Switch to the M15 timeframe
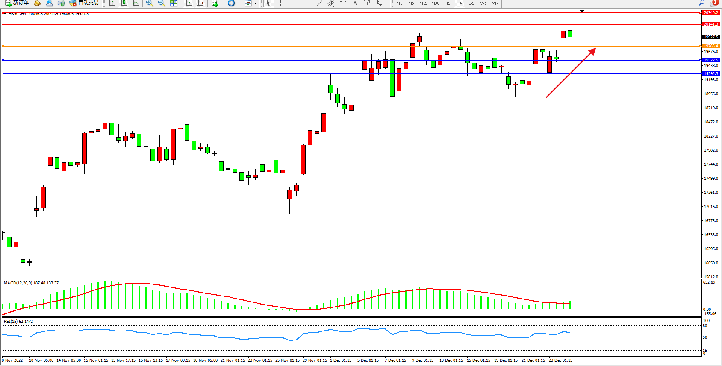Screen dimensions: 722x366 pyautogui.click(x=423, y=3)
